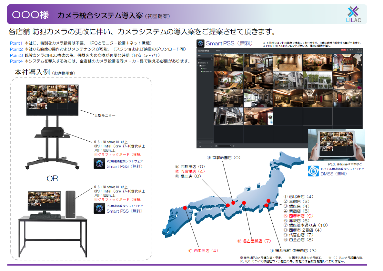Viewport: 383px width, 271px height.
Task: Click the refresh icon right of the layout dropdown
Action: tap(233, 146)
